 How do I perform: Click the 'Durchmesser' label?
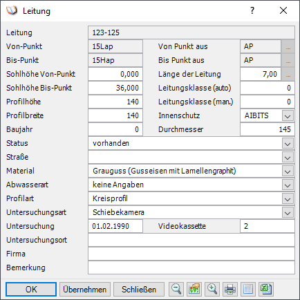[x=180, y=129]
